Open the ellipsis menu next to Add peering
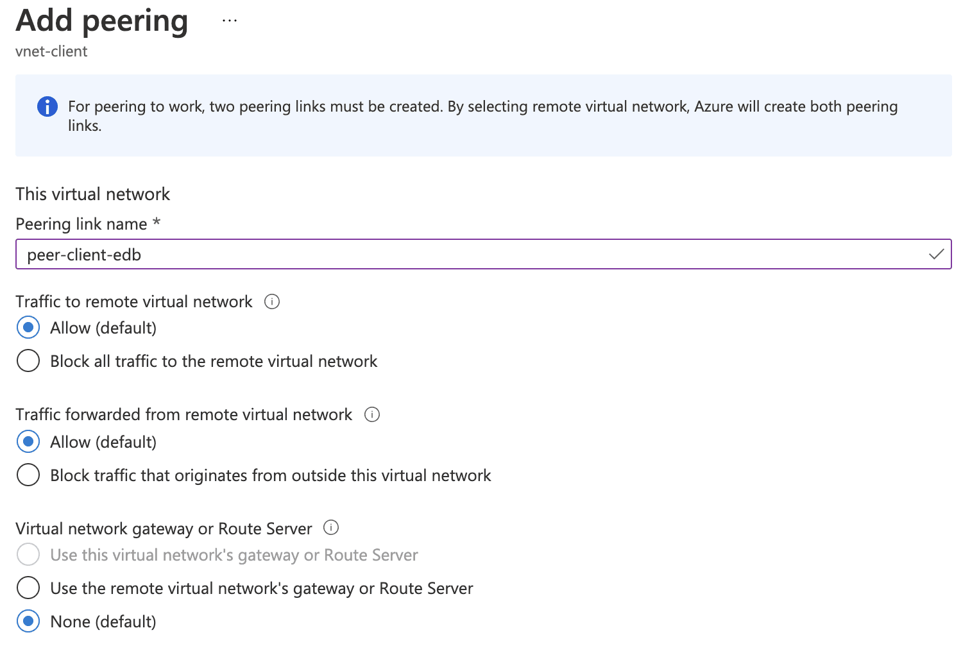979x653 pixels. [x=229, y=19]
